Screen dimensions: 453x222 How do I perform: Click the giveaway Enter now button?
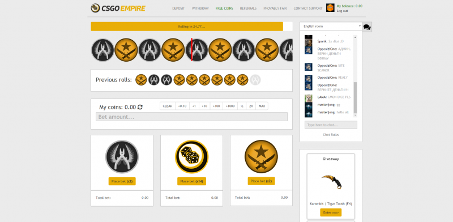click(331, 212)
